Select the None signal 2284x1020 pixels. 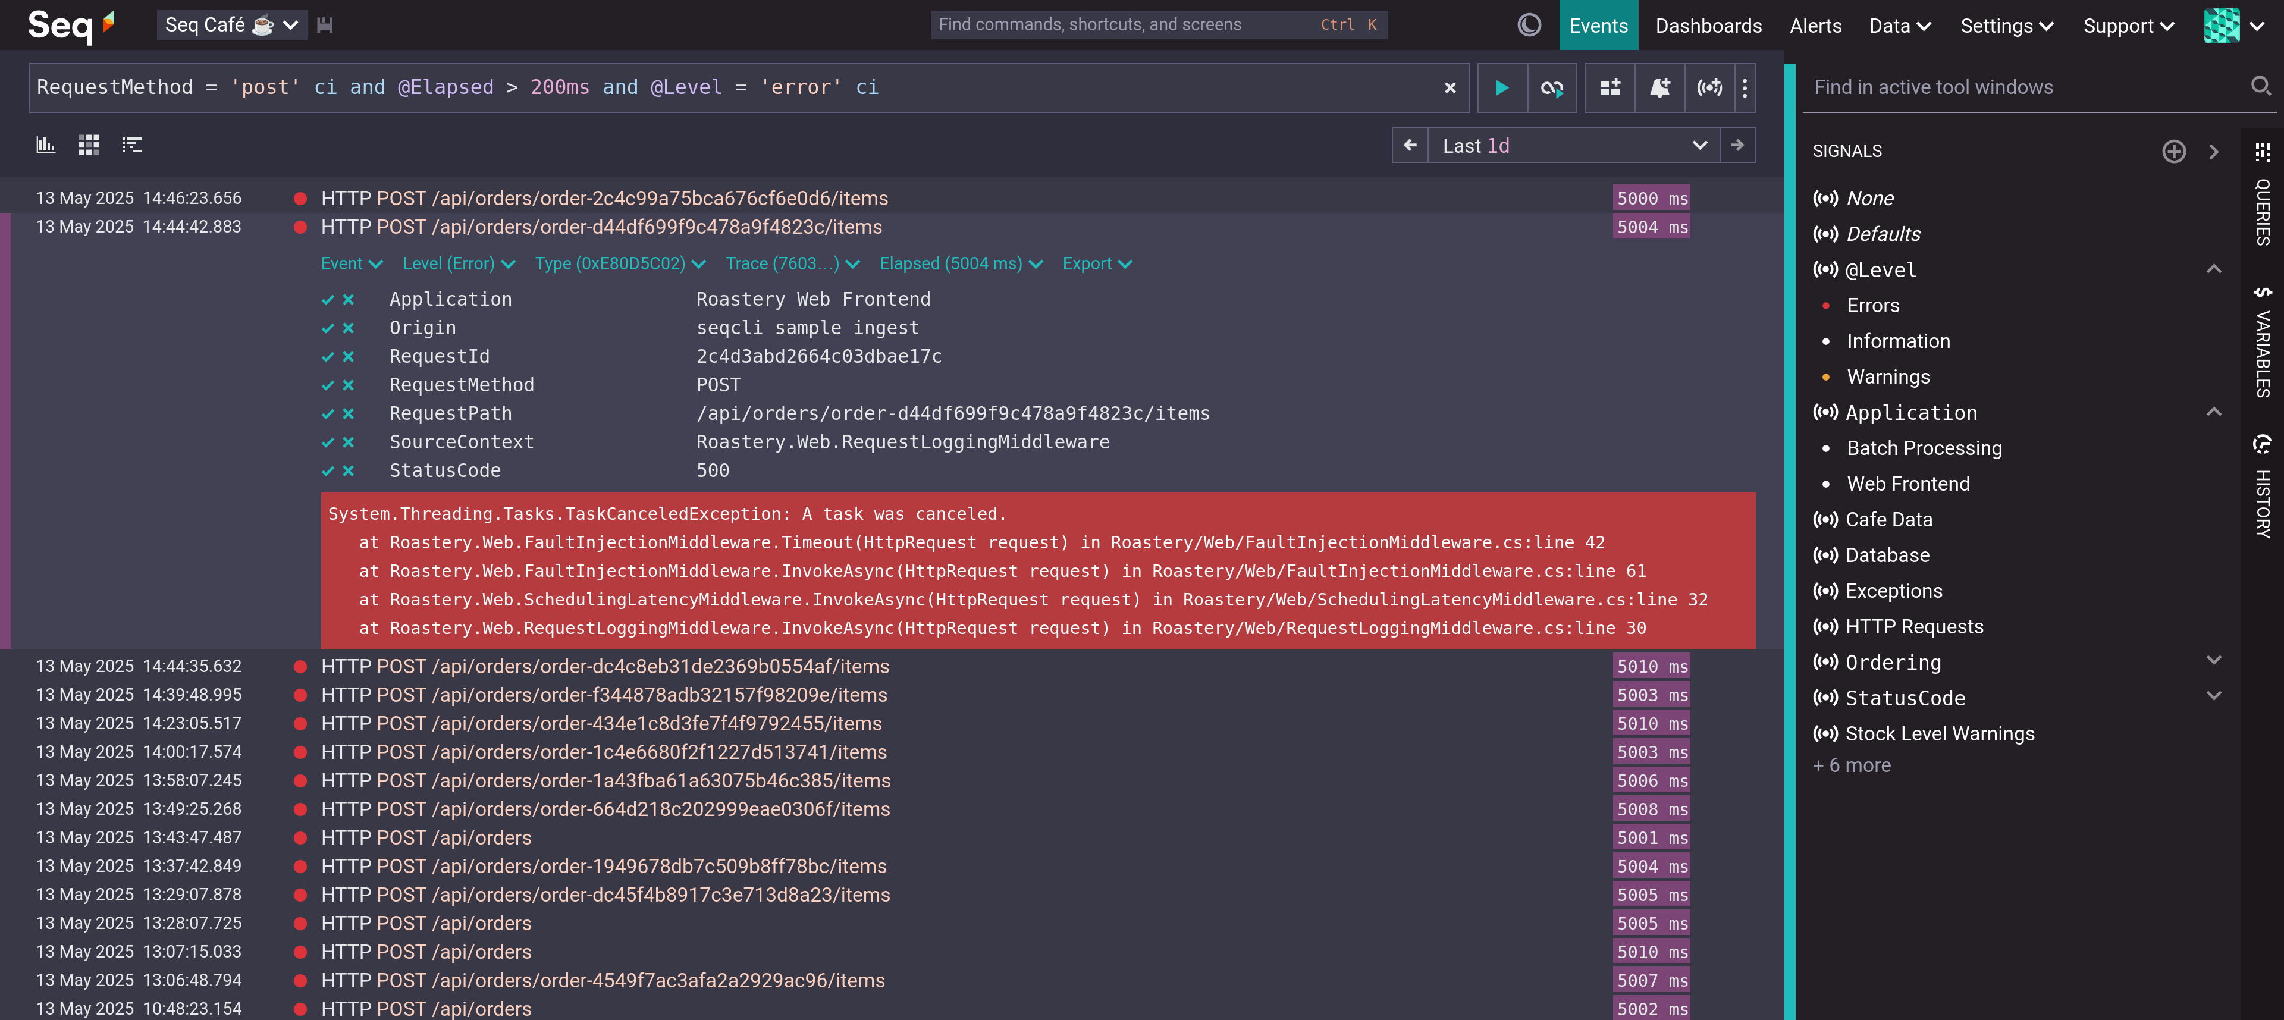[x=1869, y=199]
